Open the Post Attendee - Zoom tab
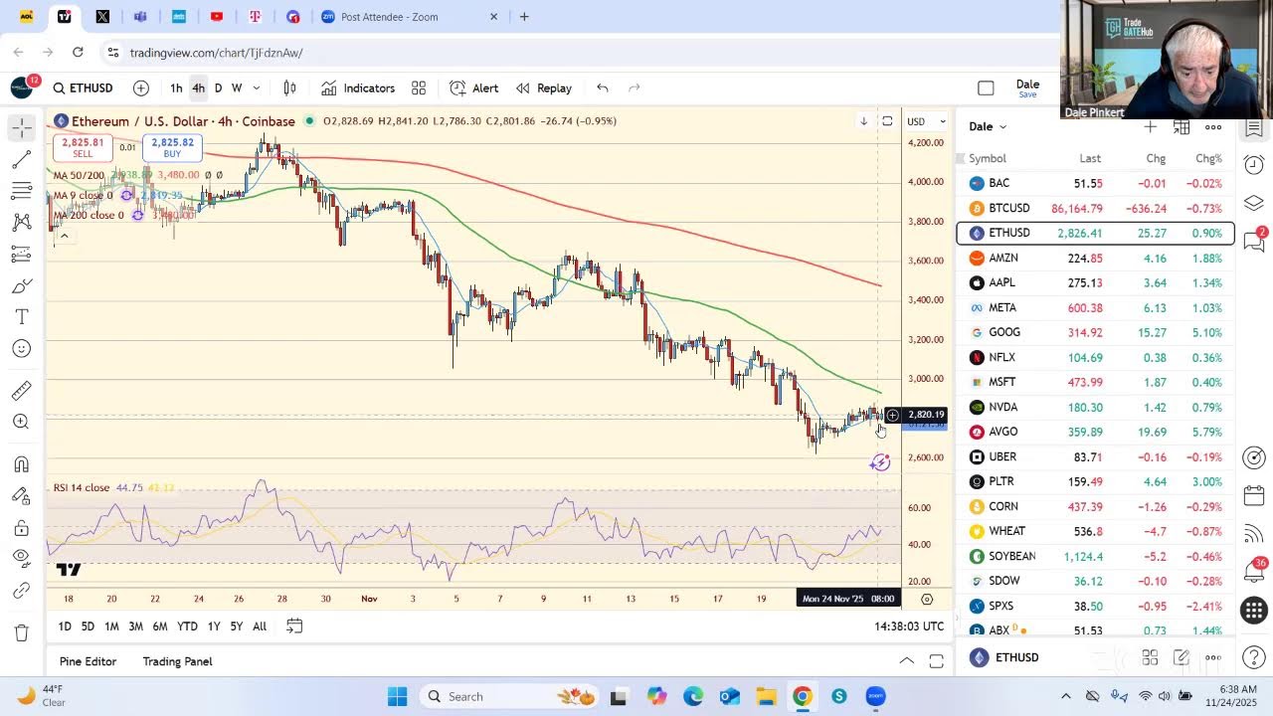 click(x=410, y=17)
